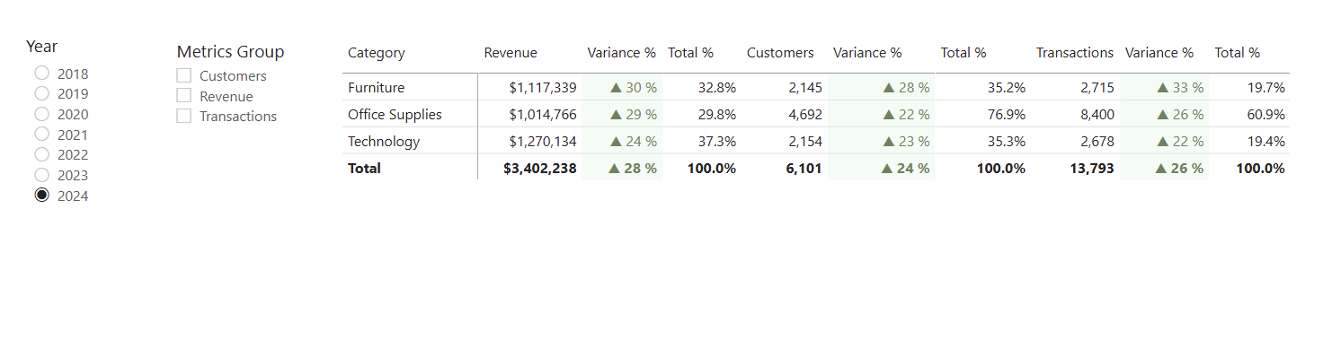The height and width of the screenshot is (357, 1341).
Task: Click the Total revenue value $3,402,238
Action: click(540, 168)
